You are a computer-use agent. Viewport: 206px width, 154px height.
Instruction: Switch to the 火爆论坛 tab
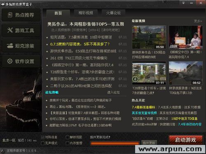(x=113, y=13)
